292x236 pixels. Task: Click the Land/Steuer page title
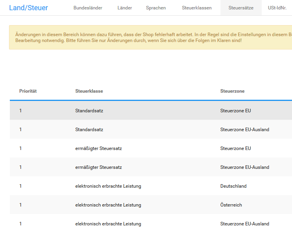tap(28, 7)
